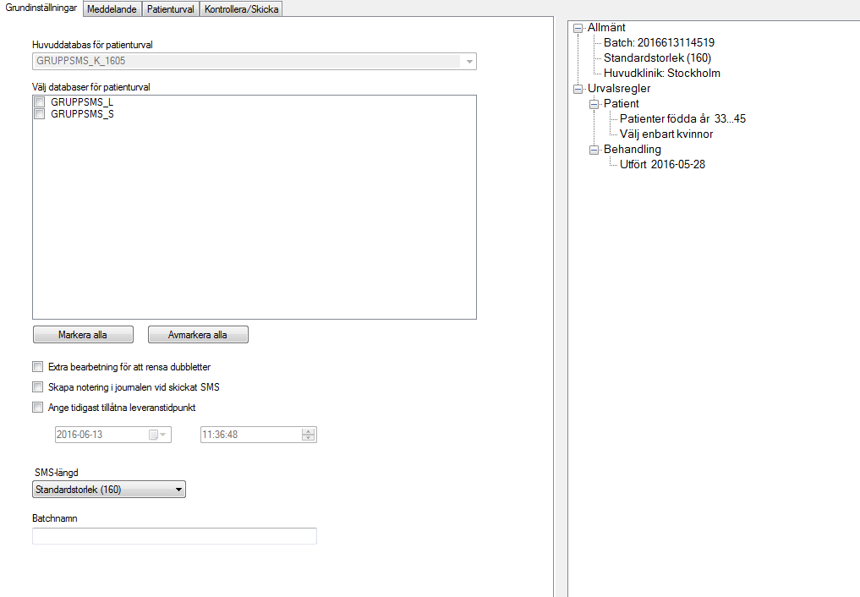Collapse the Urvalsregler tree node
860x597 pixels.
(x=578, y=89)
